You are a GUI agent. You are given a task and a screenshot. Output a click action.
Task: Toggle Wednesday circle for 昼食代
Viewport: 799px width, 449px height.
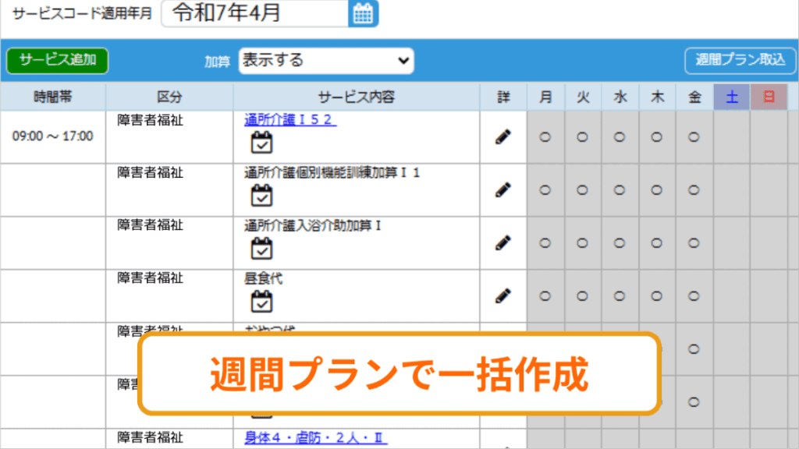pyautogui.click(x=620, y=295)
